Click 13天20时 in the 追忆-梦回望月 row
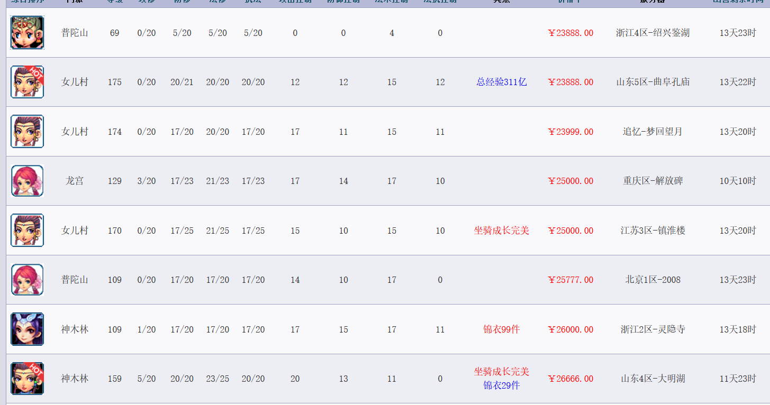Image resolution: width=770 pixels, height=405 pixels. pos(738,132)
